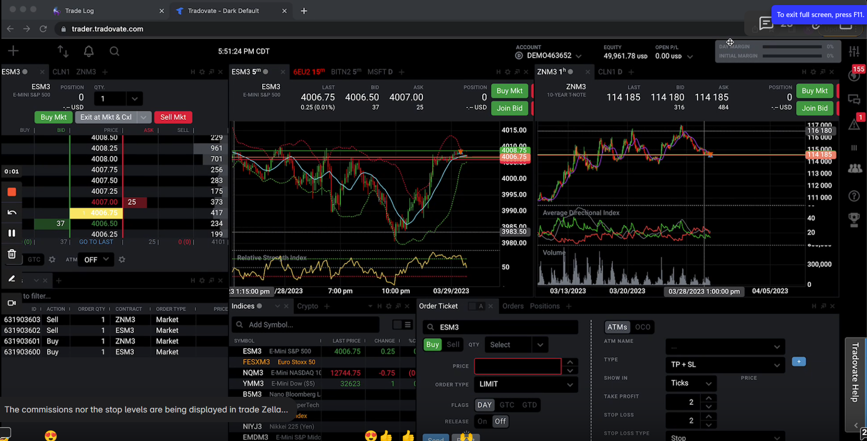Select the Sell toggle in Order Ticket
This screenshot has height=441, width=867.
[x=453, y=345]
